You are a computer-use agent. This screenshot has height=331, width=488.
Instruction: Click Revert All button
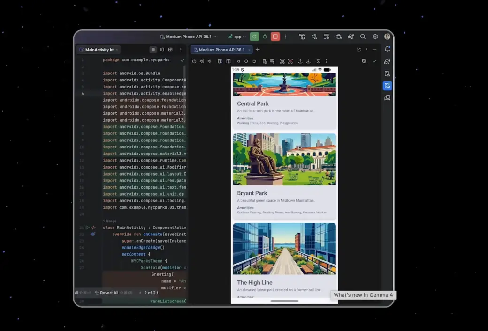pyautogui.click(x=107, y=293)
